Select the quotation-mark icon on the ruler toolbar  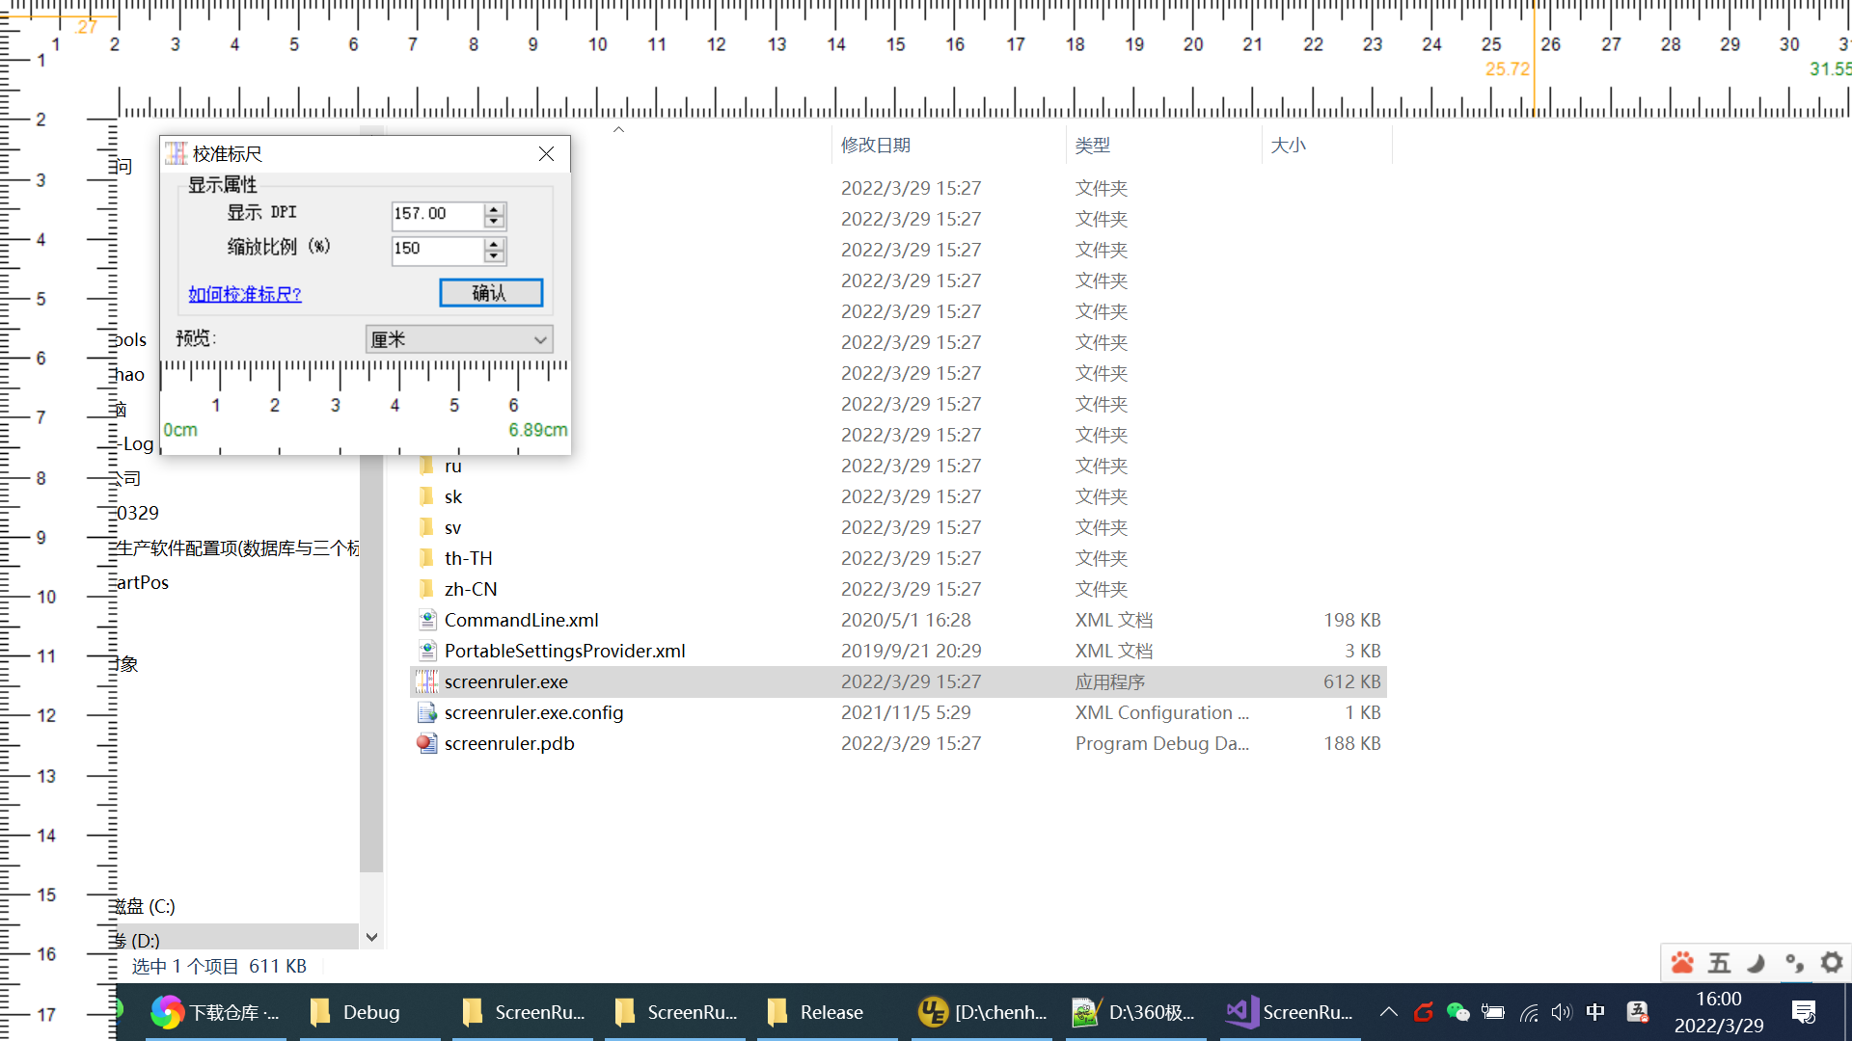click(1793, 963)
